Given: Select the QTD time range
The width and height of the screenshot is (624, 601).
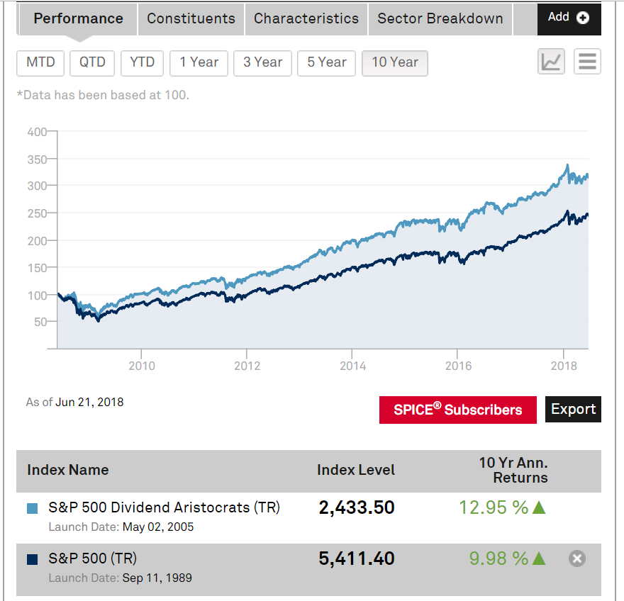Looking at the screenshot, I should tap(92, 63).
